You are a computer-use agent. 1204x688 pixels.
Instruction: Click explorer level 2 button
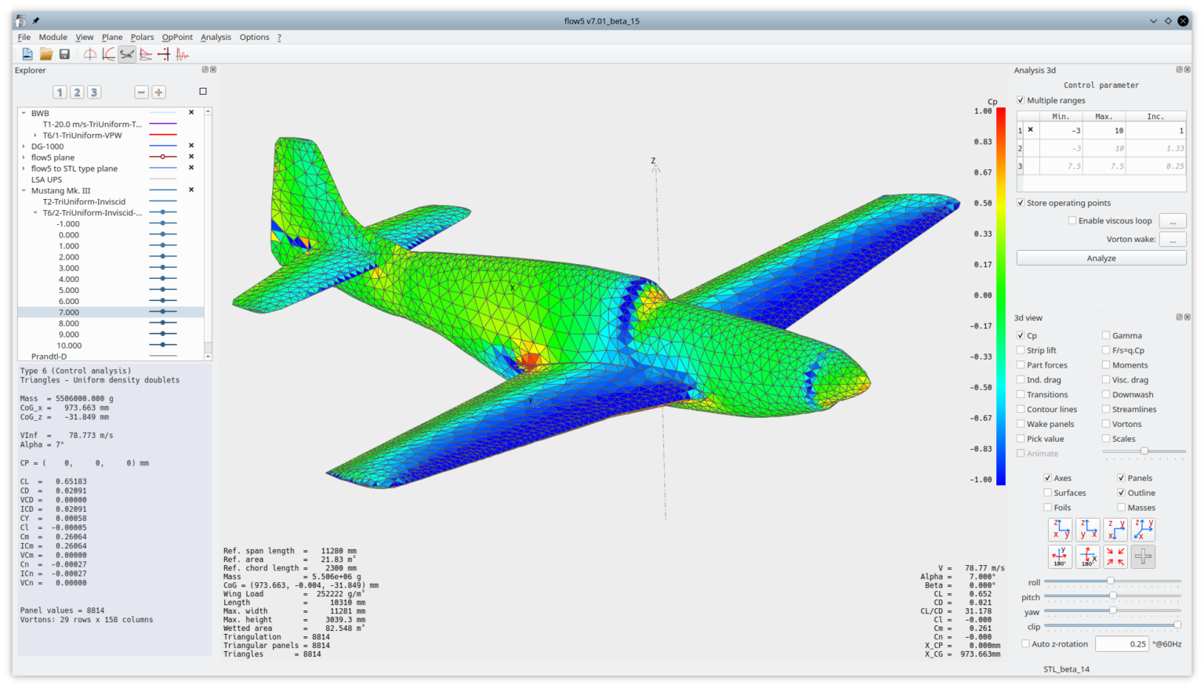pyautogui.click(x=77, y=92)
